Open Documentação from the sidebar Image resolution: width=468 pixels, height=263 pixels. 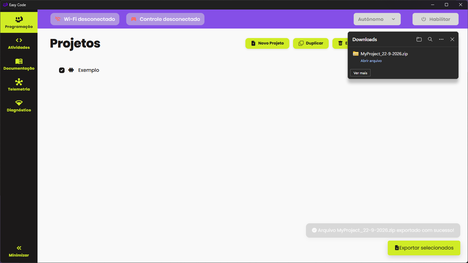(x=19, y=64)
